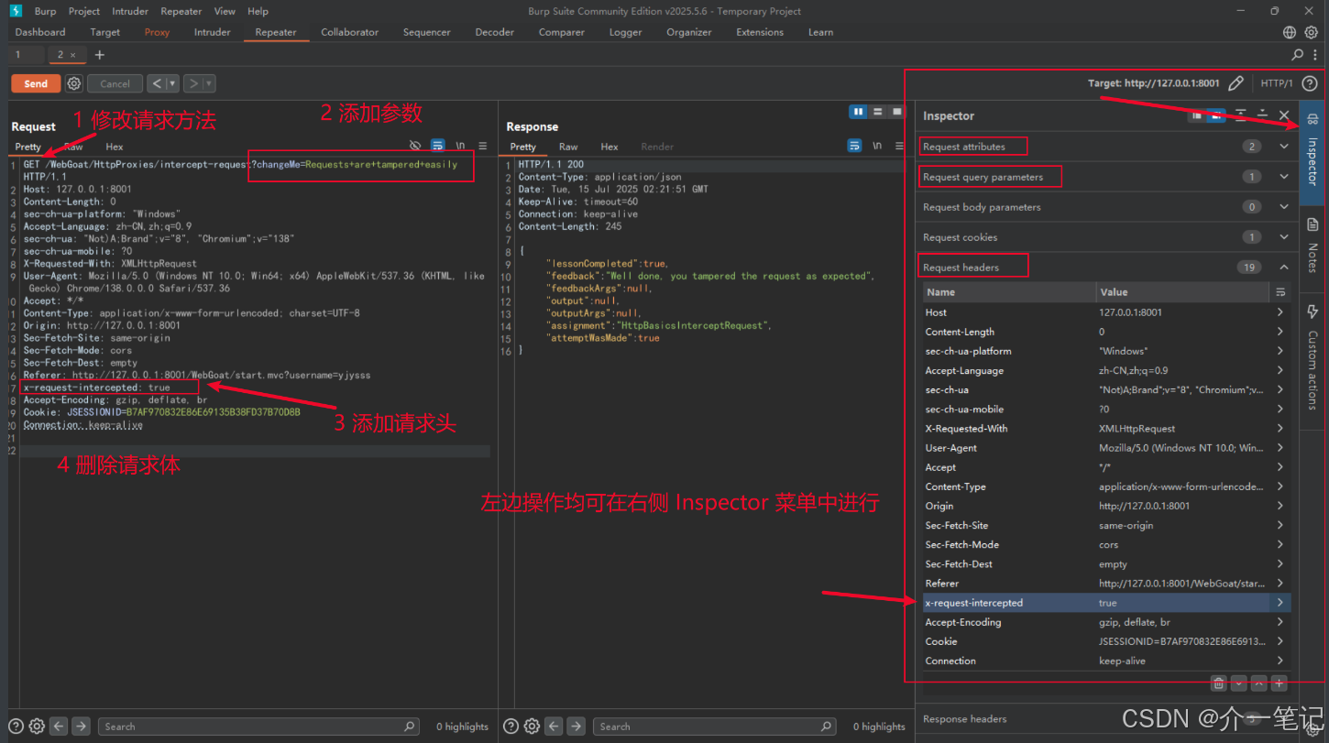Viewport: 1329px width, 743px height.
Task: Click the Cancel button
Action: point(115,83)
